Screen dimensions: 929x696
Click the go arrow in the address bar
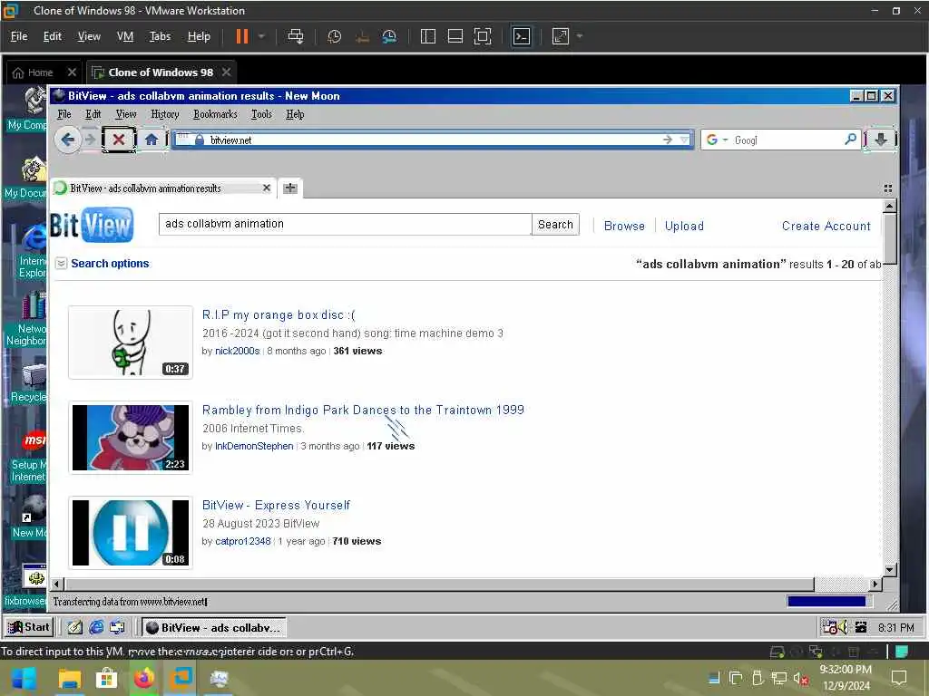668,140
